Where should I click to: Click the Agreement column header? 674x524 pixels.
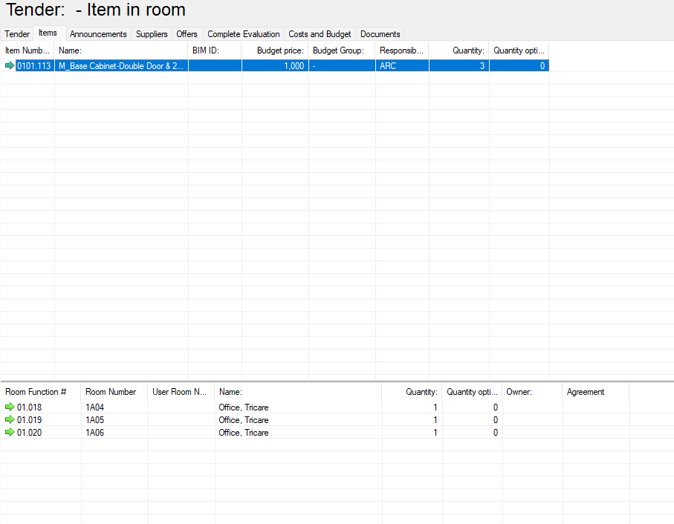point(586,392)
